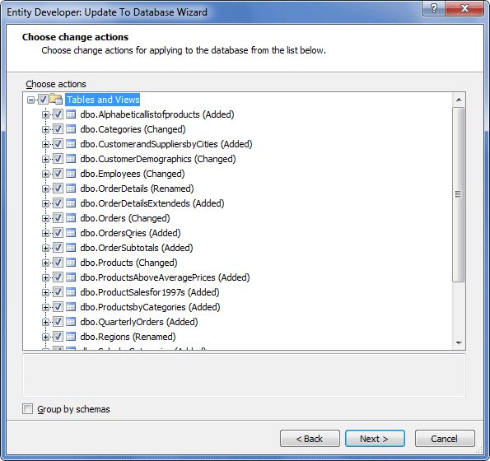Image resolution: width=490 pixels, height=461 pixels.
Task: Click the table icon beside dbo.Employees
Action: click(71, 174)
